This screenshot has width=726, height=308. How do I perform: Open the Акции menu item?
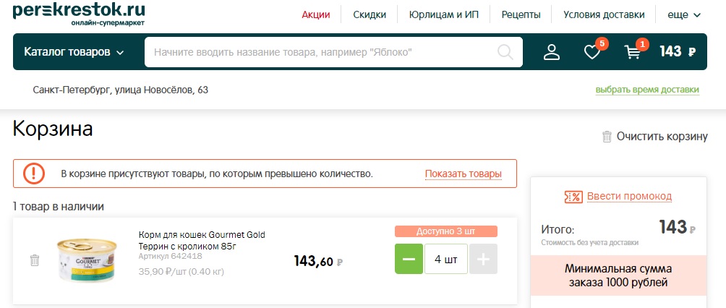click(x=316, y=14)
